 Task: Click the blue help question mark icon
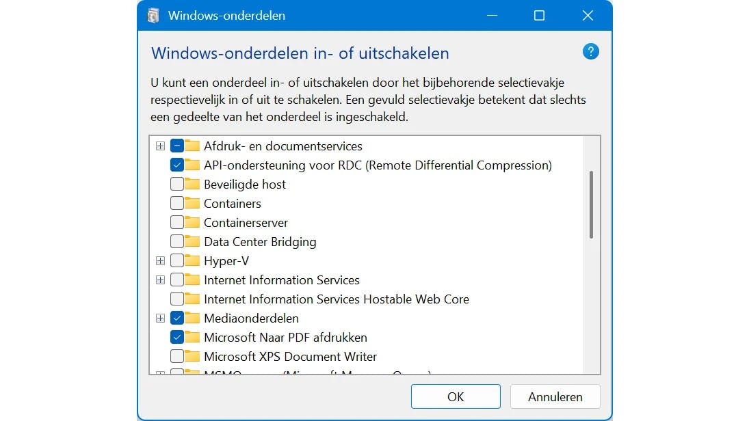(x=590, y=51)
